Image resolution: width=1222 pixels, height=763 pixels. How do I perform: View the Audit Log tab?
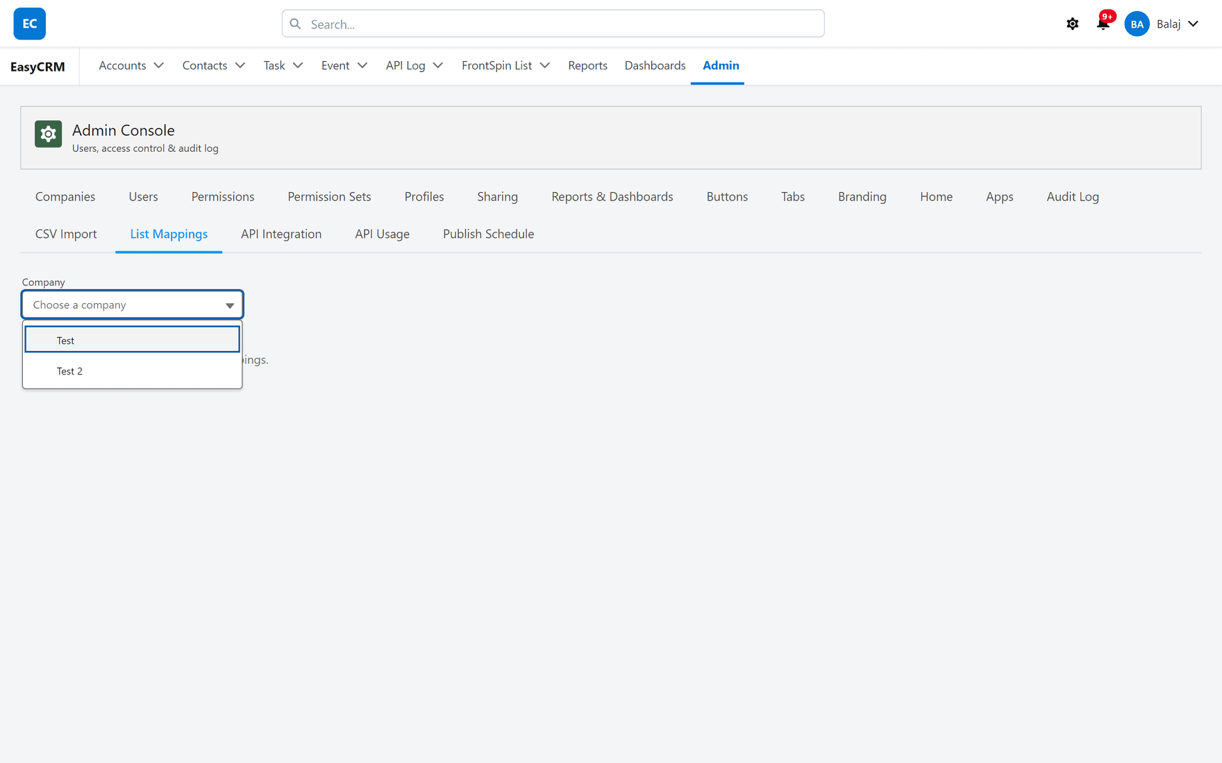click(1073, 196)
